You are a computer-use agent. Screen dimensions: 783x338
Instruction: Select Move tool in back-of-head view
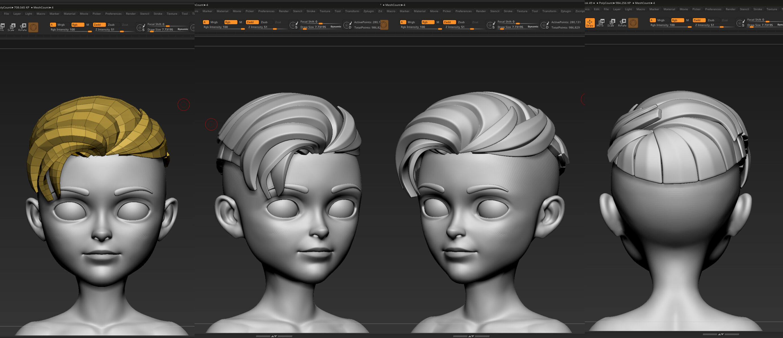(601, 23)
